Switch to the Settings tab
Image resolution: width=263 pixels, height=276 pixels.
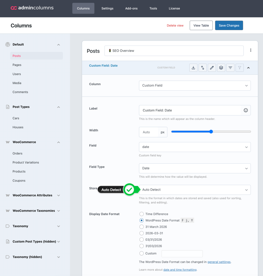[107, 8]
